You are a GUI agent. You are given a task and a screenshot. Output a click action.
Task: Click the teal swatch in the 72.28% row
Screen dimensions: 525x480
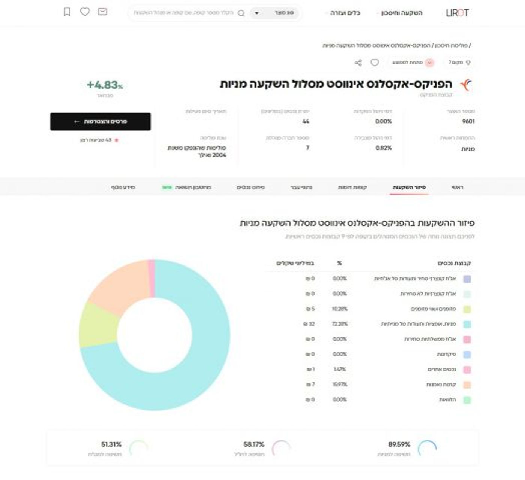pyautogui.click(x=467, y=324)
